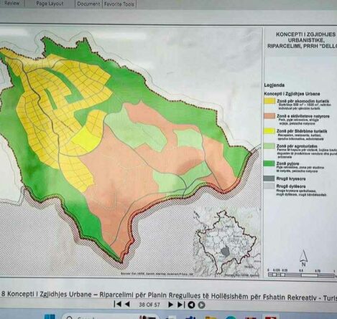
Task: Click the dark green forest zone swatch
Action: coord(269,163)
